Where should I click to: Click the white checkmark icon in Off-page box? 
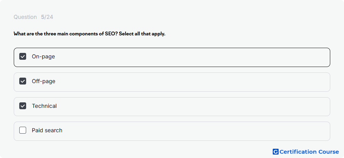pyautogui.click(x=23, y=81)
